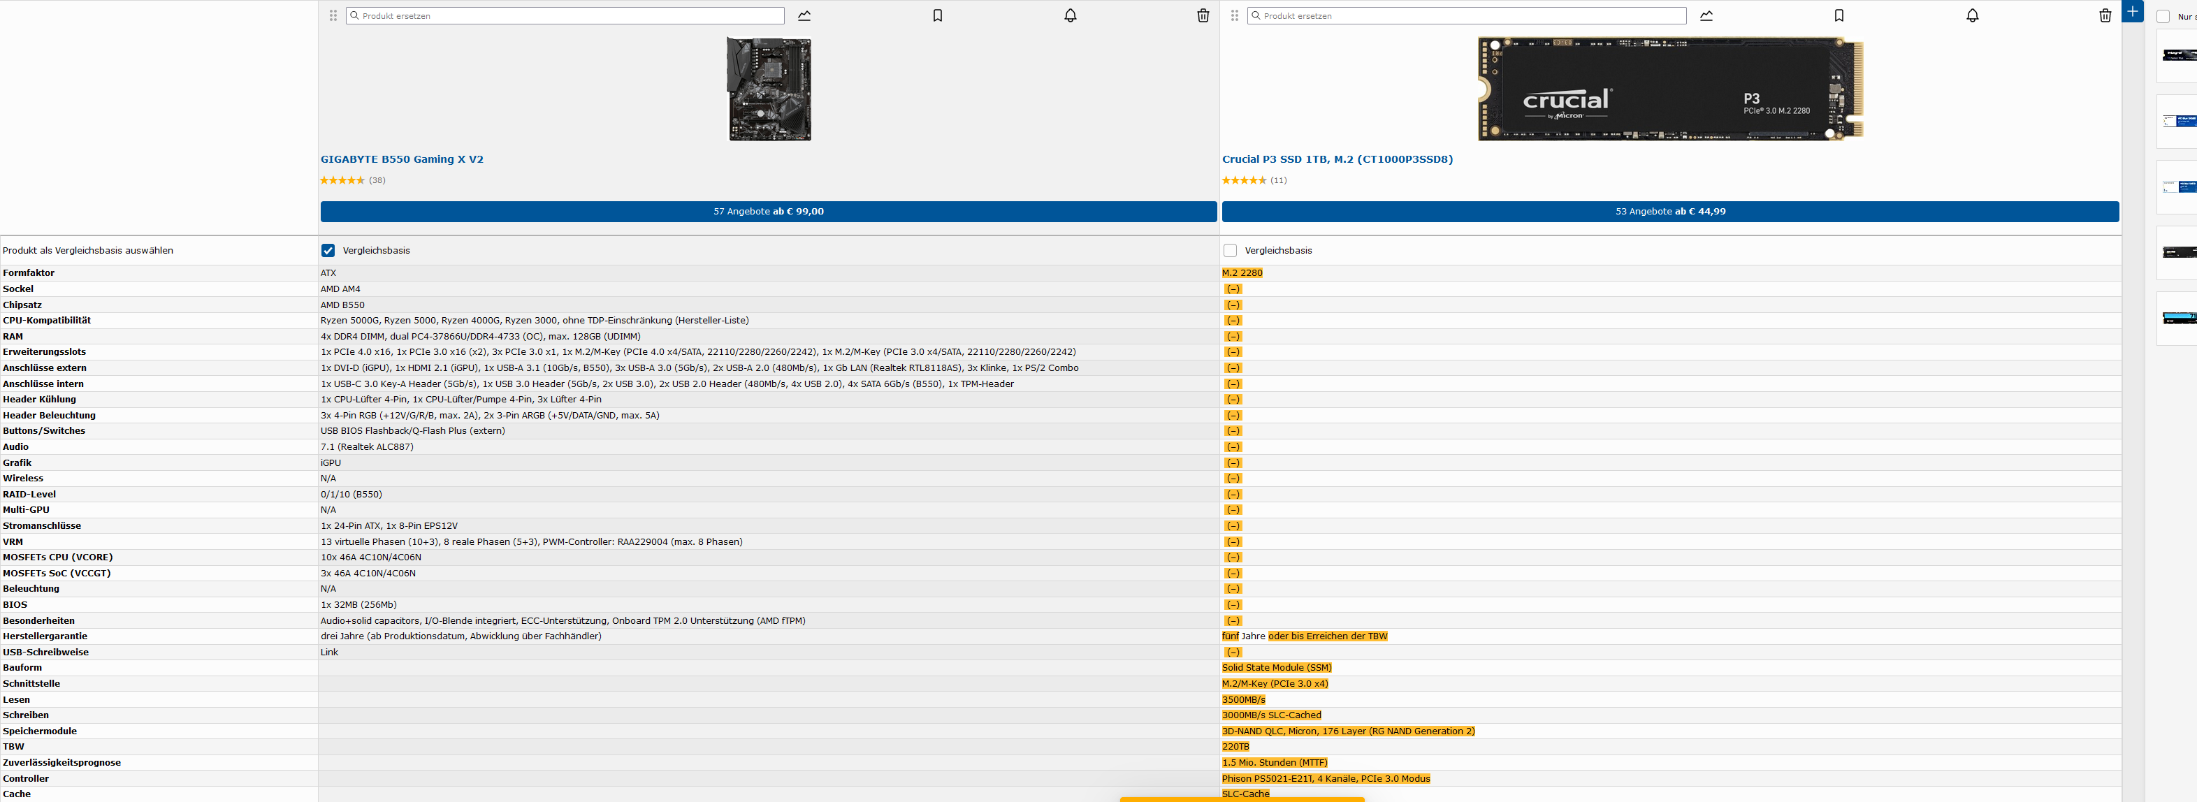Set price alert bell for GIGABYTE motherboard
This screenshot has height=802, width=2197.
click(x=1071, y=15)
